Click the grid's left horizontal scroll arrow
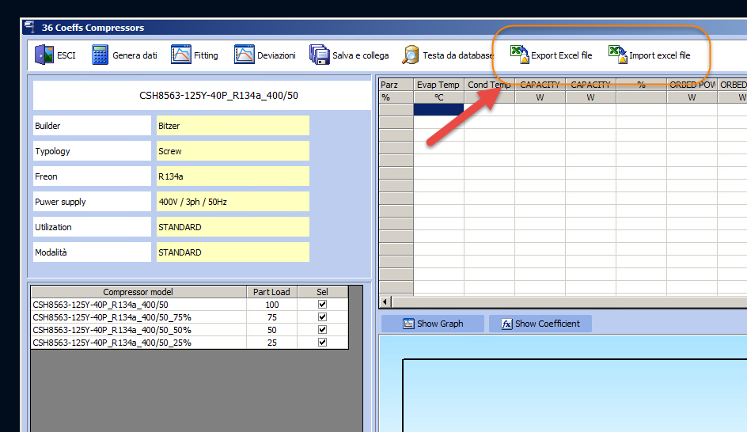747x432 pixels. click(x=385, y=302)
